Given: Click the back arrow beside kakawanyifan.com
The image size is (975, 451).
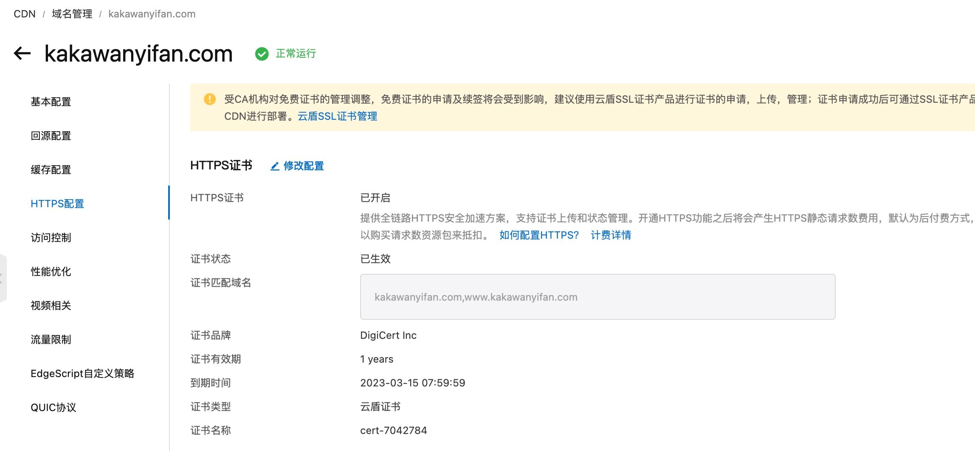Looking at the screenshot, I should [x=22, y=53].
